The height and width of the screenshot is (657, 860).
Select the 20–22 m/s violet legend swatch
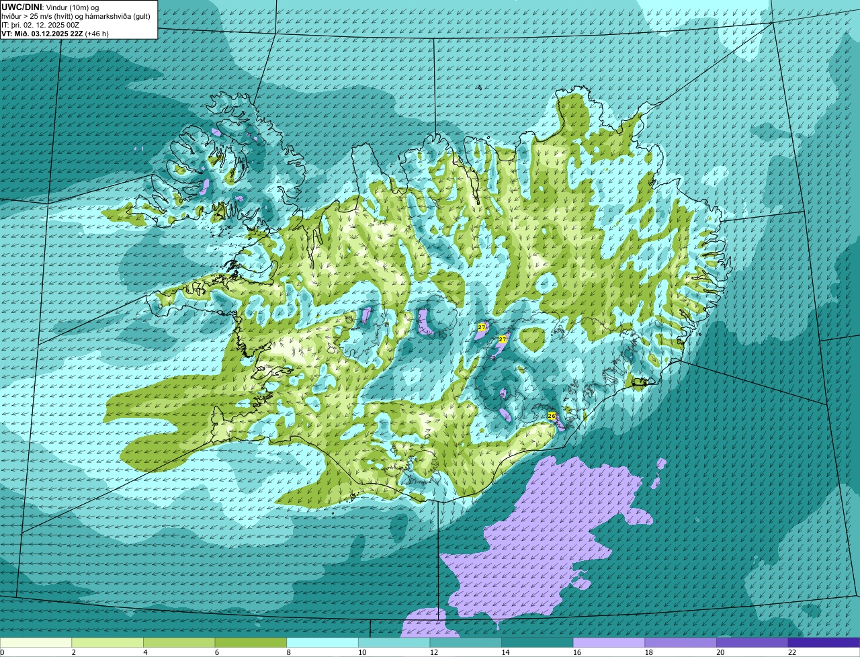(x=752, y=643)
